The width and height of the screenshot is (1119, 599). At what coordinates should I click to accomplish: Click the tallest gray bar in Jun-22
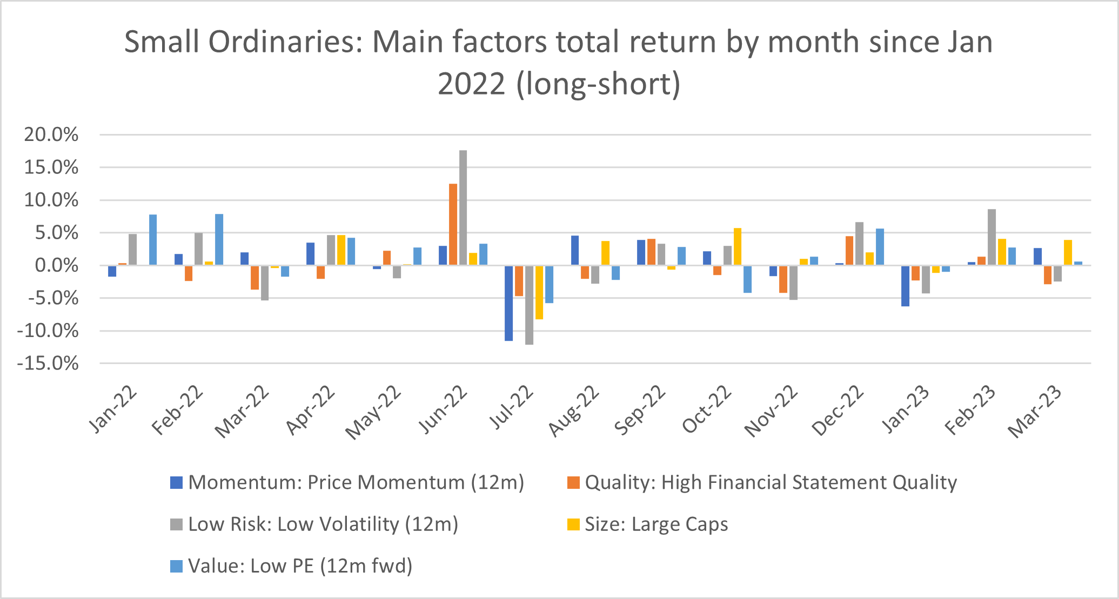[463, 207]
